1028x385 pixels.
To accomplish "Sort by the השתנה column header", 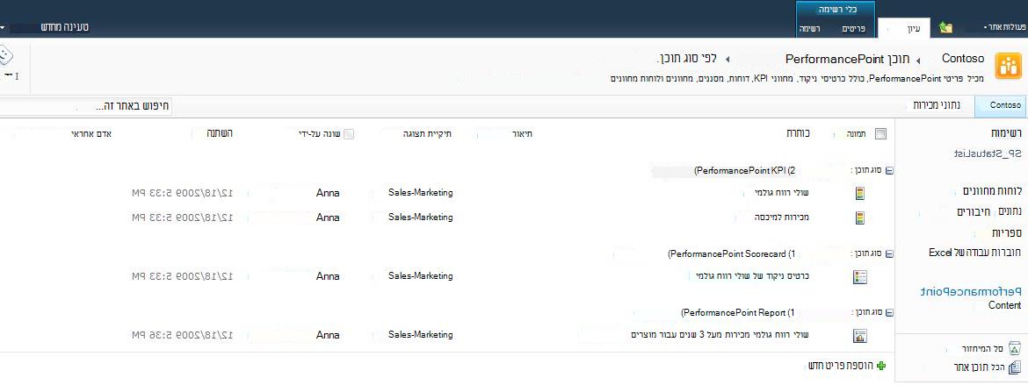I will (x=218, y=133).
